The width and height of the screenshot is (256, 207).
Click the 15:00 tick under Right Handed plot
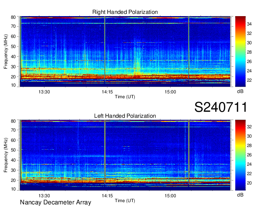(170, 92)
